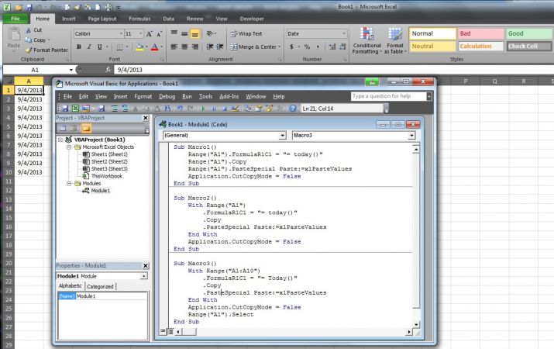Toggle Italic formatting in Excel ribbon
The image size is (554, 349).
click(89, 47)
